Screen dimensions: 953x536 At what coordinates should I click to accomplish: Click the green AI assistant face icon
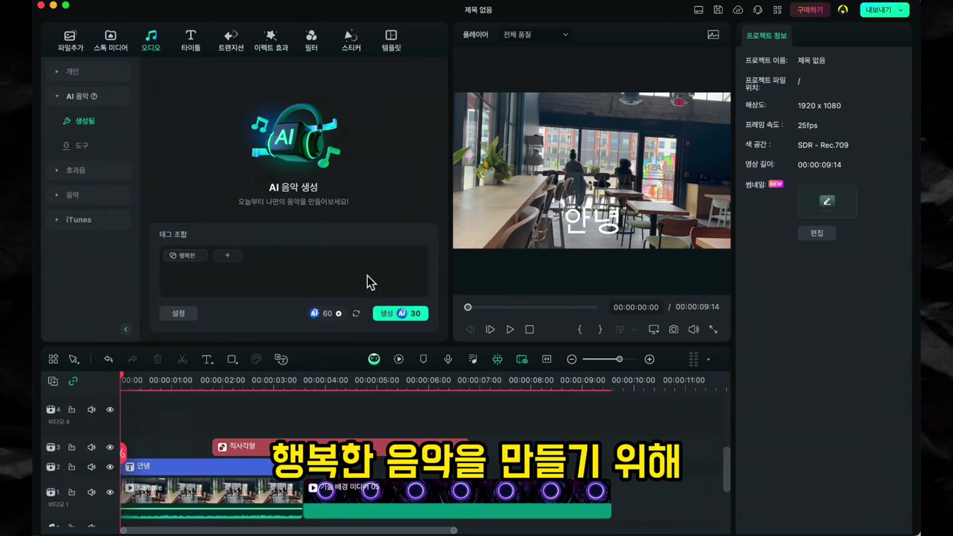pos(374,360)
